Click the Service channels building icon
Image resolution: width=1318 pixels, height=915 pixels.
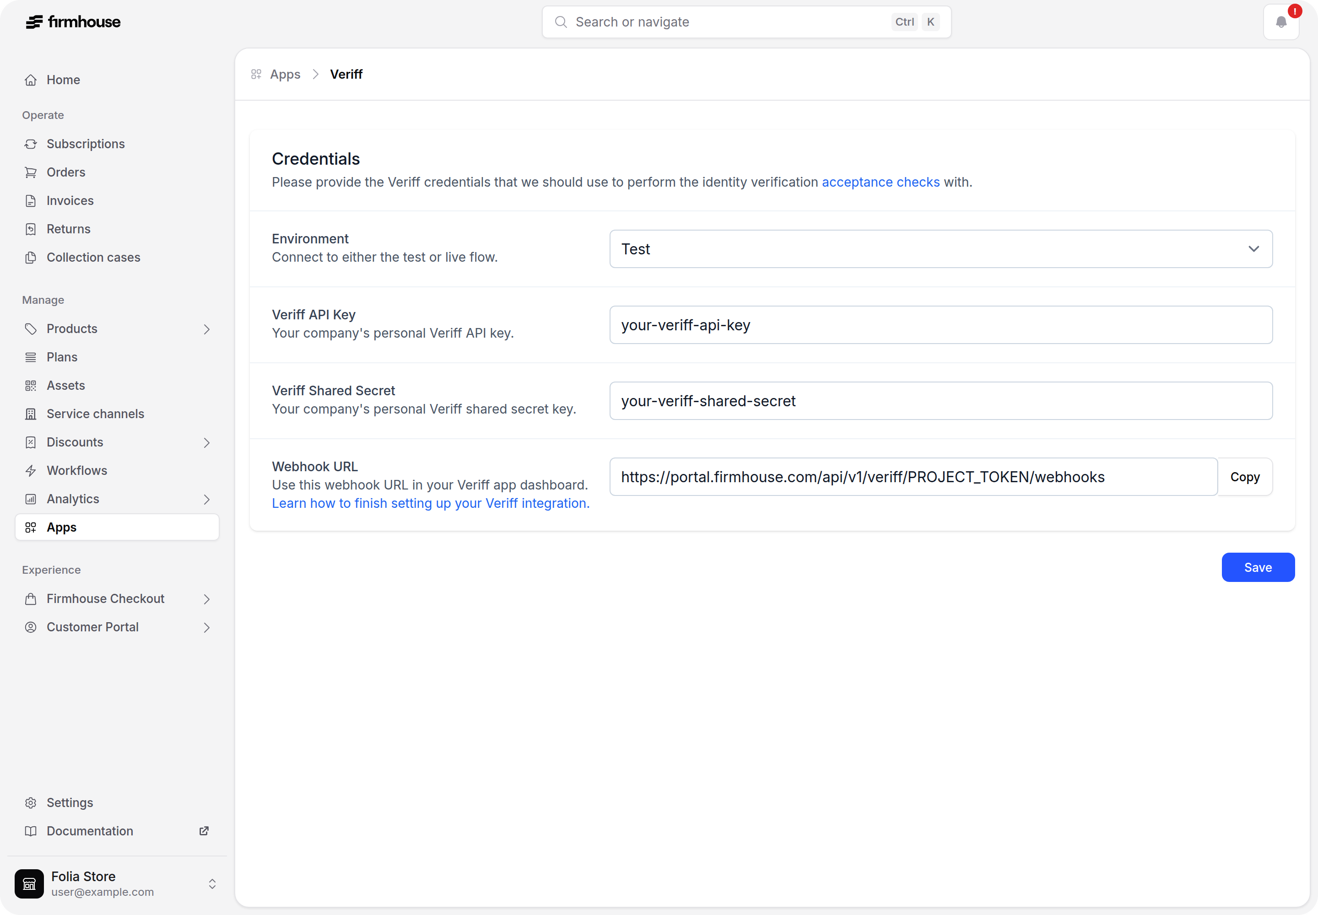31,414
